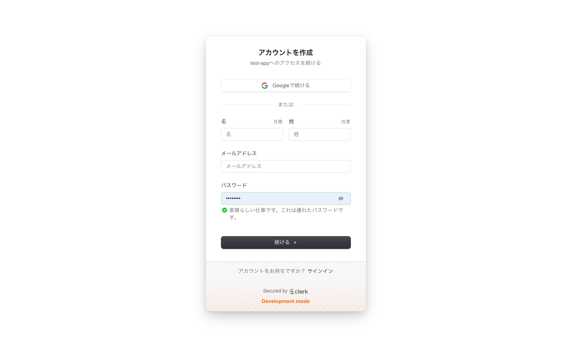Click the 姓 field label
Image resolution: width=571 pixels, height=347 pixels.
292,121
